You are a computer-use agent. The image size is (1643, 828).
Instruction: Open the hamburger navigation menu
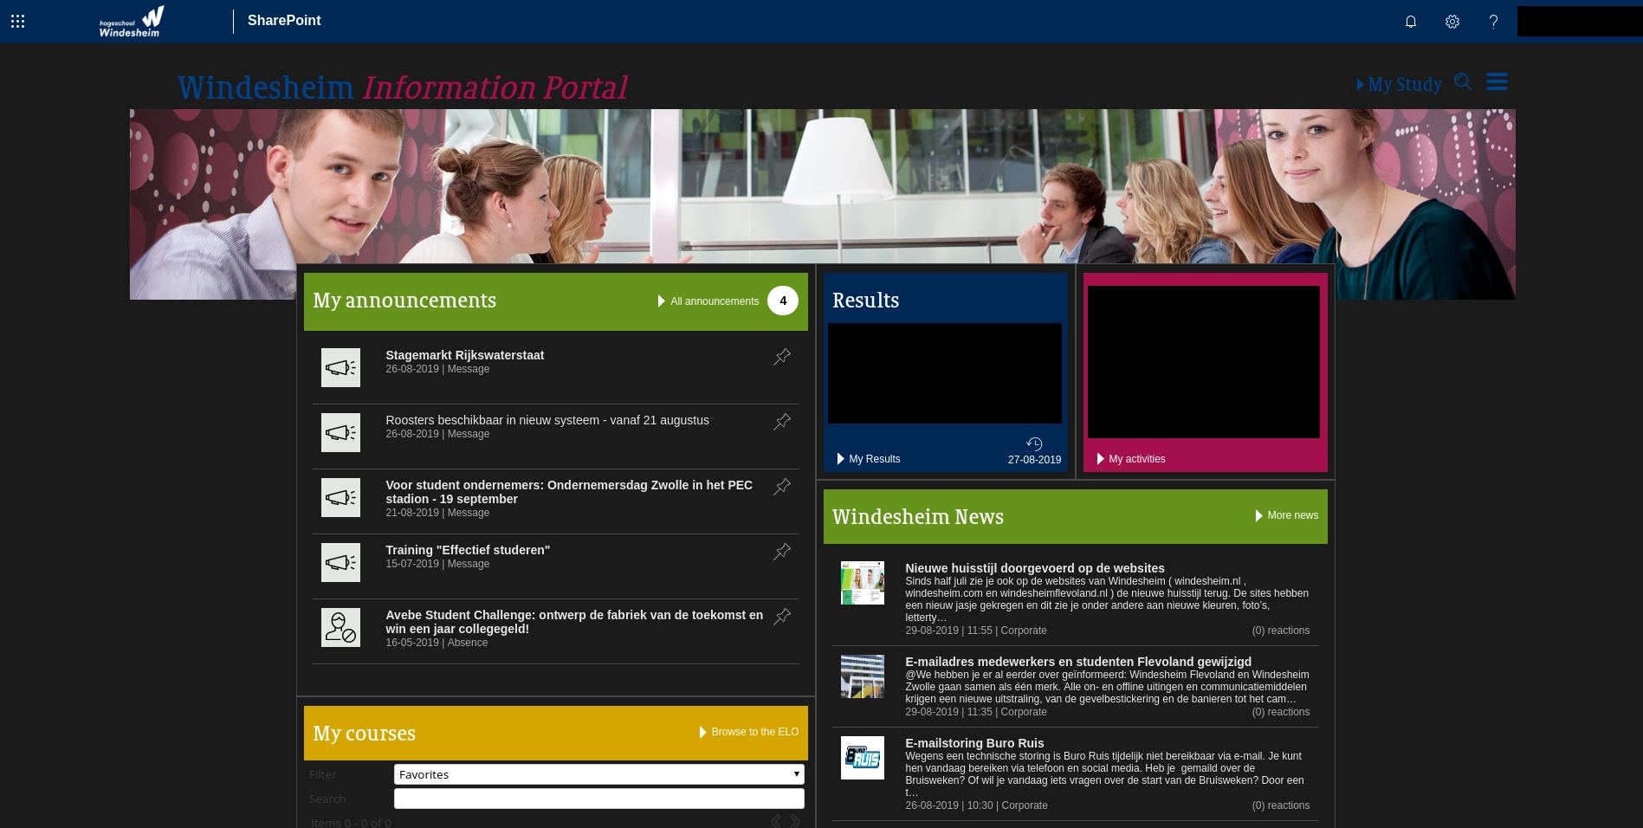[1497, 81]
